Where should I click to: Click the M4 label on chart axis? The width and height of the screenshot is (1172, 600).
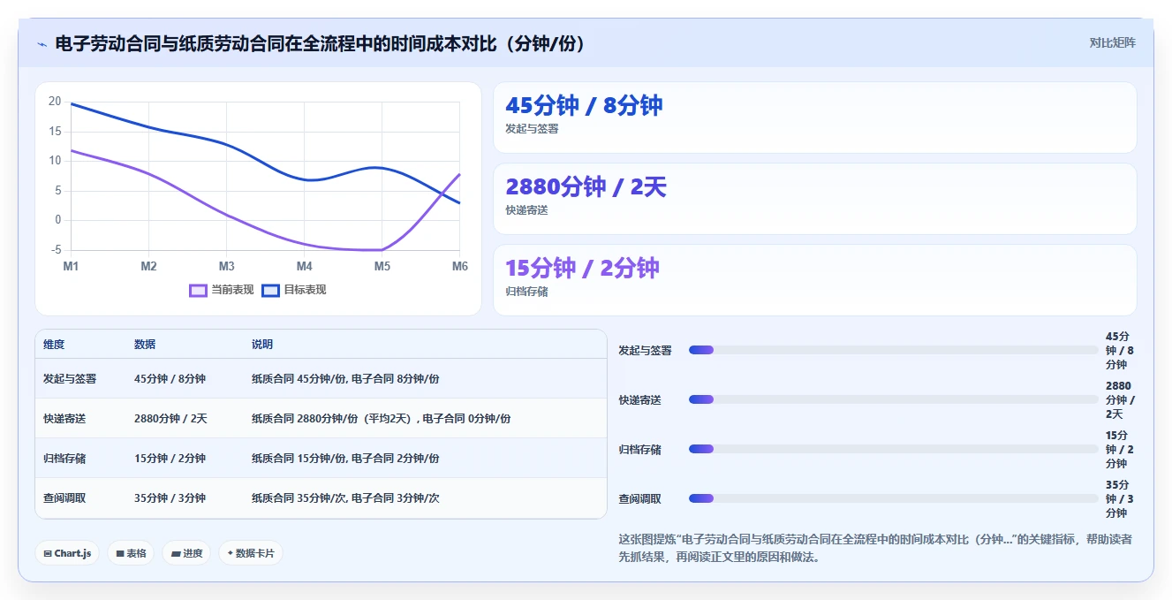pyautogui.click(x=304, y=266)
